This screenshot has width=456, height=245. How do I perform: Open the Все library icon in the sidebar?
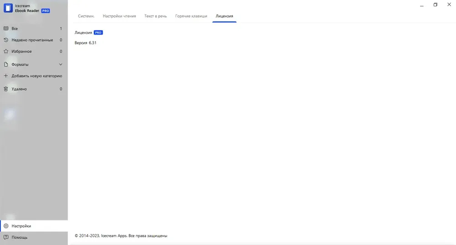(x=6, y=29)
